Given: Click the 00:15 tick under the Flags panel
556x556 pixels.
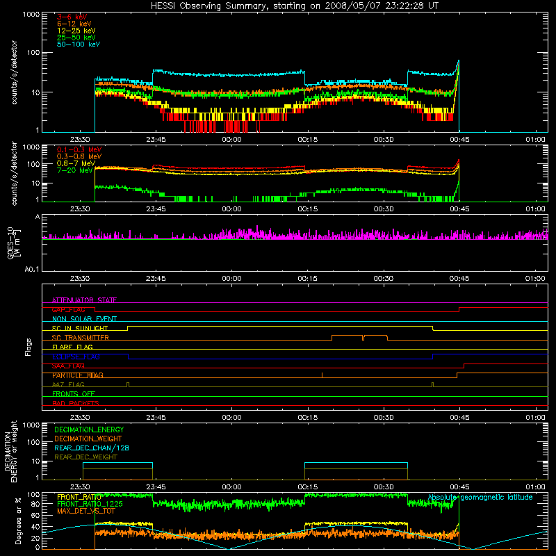Looking at the screenshot, I should coord(307,418).
